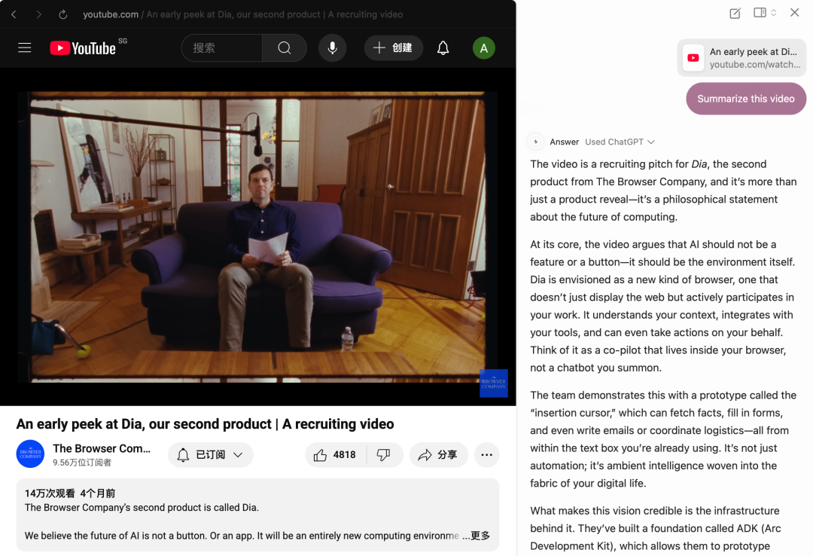Click the 创建 create button
813x556 pixels.
[x=393, y=48]
